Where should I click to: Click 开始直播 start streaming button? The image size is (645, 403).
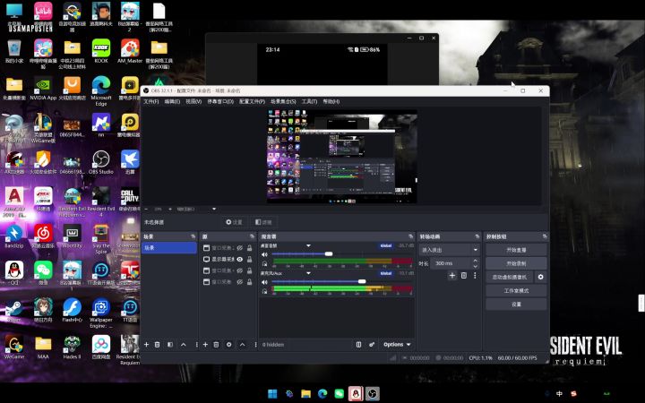[x=516, y=250]
